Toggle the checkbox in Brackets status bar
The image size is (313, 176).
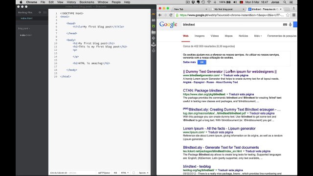[134, 173]
